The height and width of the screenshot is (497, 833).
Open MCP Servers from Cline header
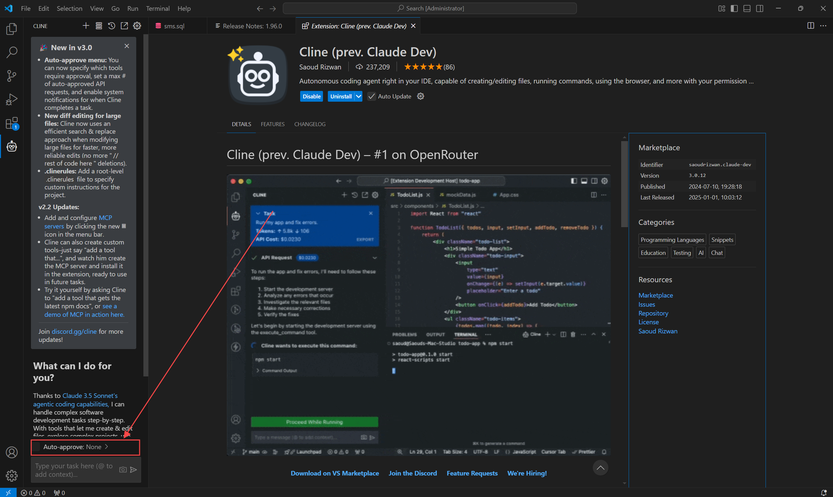coord(99,26)
